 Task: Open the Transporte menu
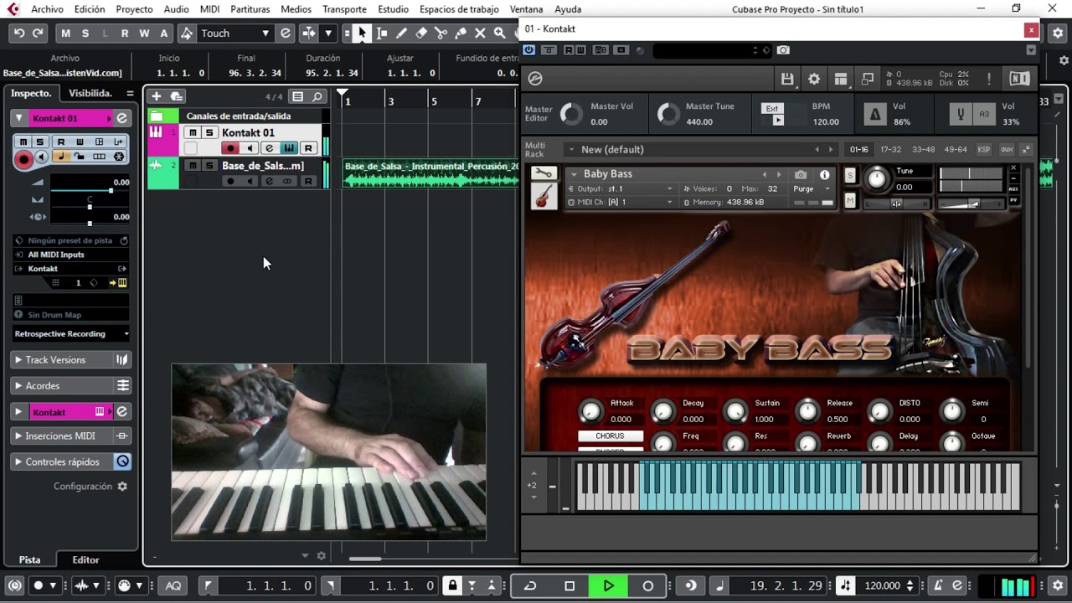click(344, 9)
